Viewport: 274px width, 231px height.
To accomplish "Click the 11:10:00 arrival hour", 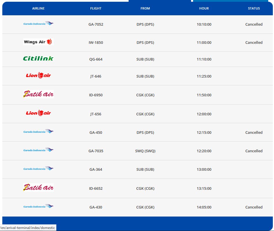I will click(204, 59).
